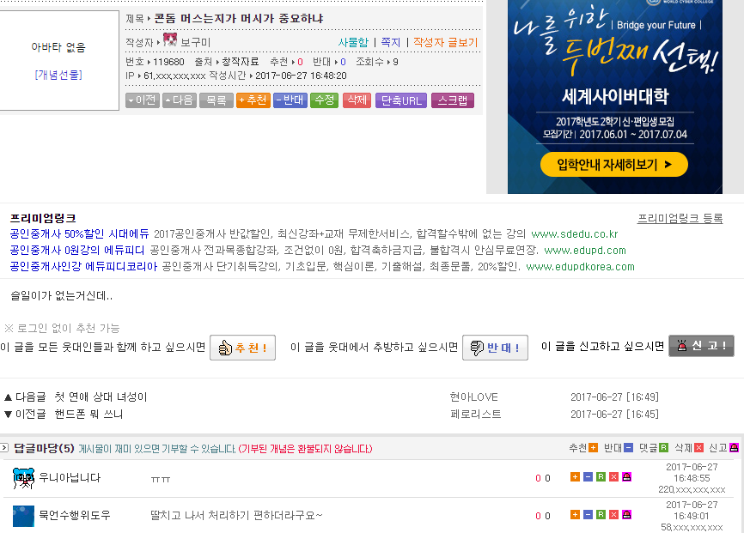Click legend red X icon next to 삭제
This screenshot has width=744, height=533.
(x=698, y=448)
